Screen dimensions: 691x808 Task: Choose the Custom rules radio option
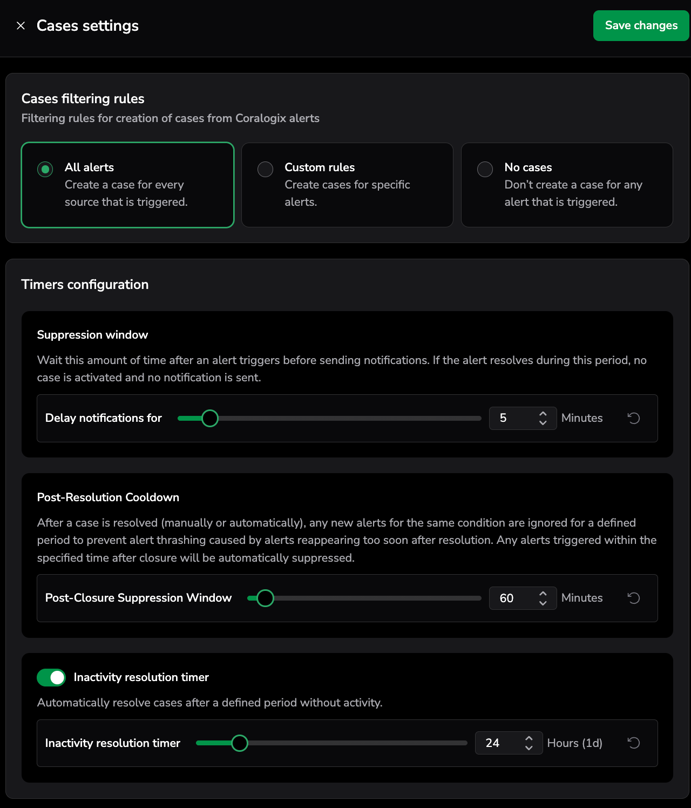(x=265, y=169)
